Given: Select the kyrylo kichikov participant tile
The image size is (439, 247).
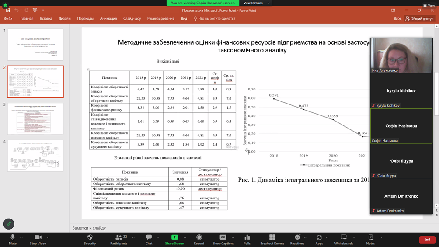Looking at the screenshot, I should pyautogui.click(x=401, y=91).
